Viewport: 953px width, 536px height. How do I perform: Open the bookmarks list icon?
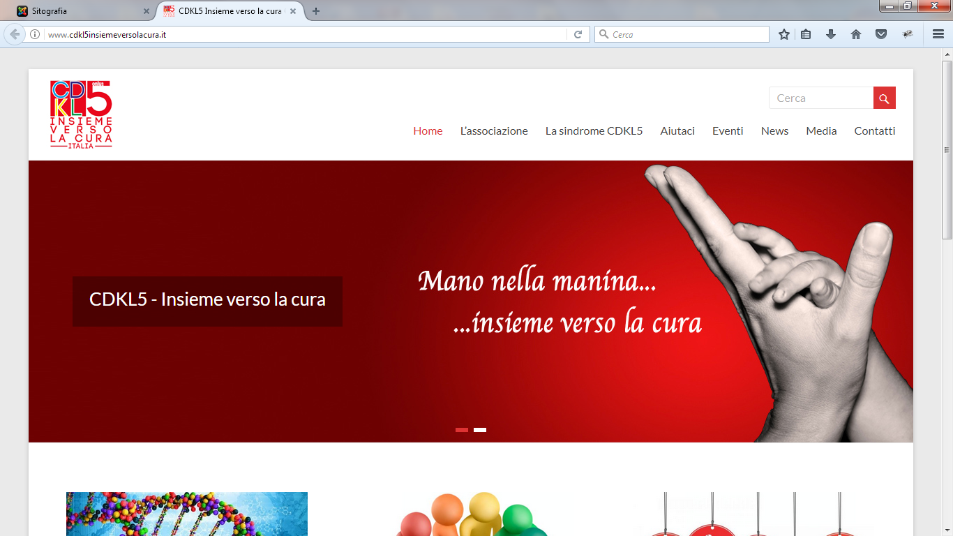pos(806,34)
